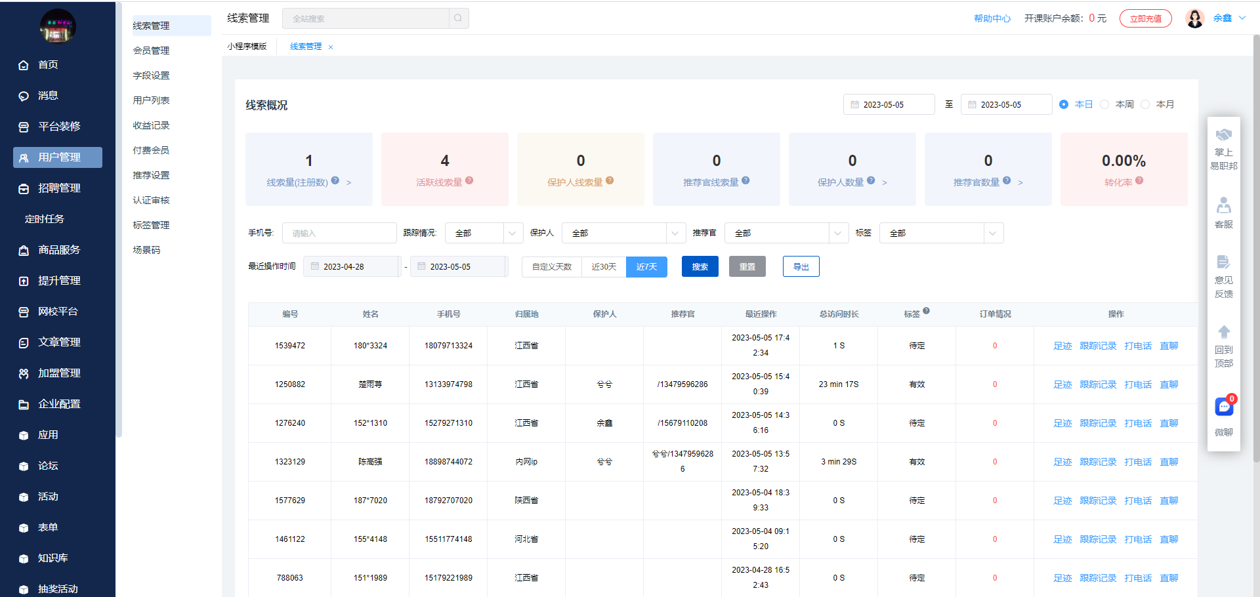1260x597 pixels.
Task: Click the 表单 cube icon
Action: click(24, 527)
